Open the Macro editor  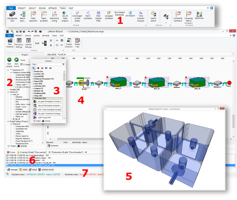[x=153, y=16]
